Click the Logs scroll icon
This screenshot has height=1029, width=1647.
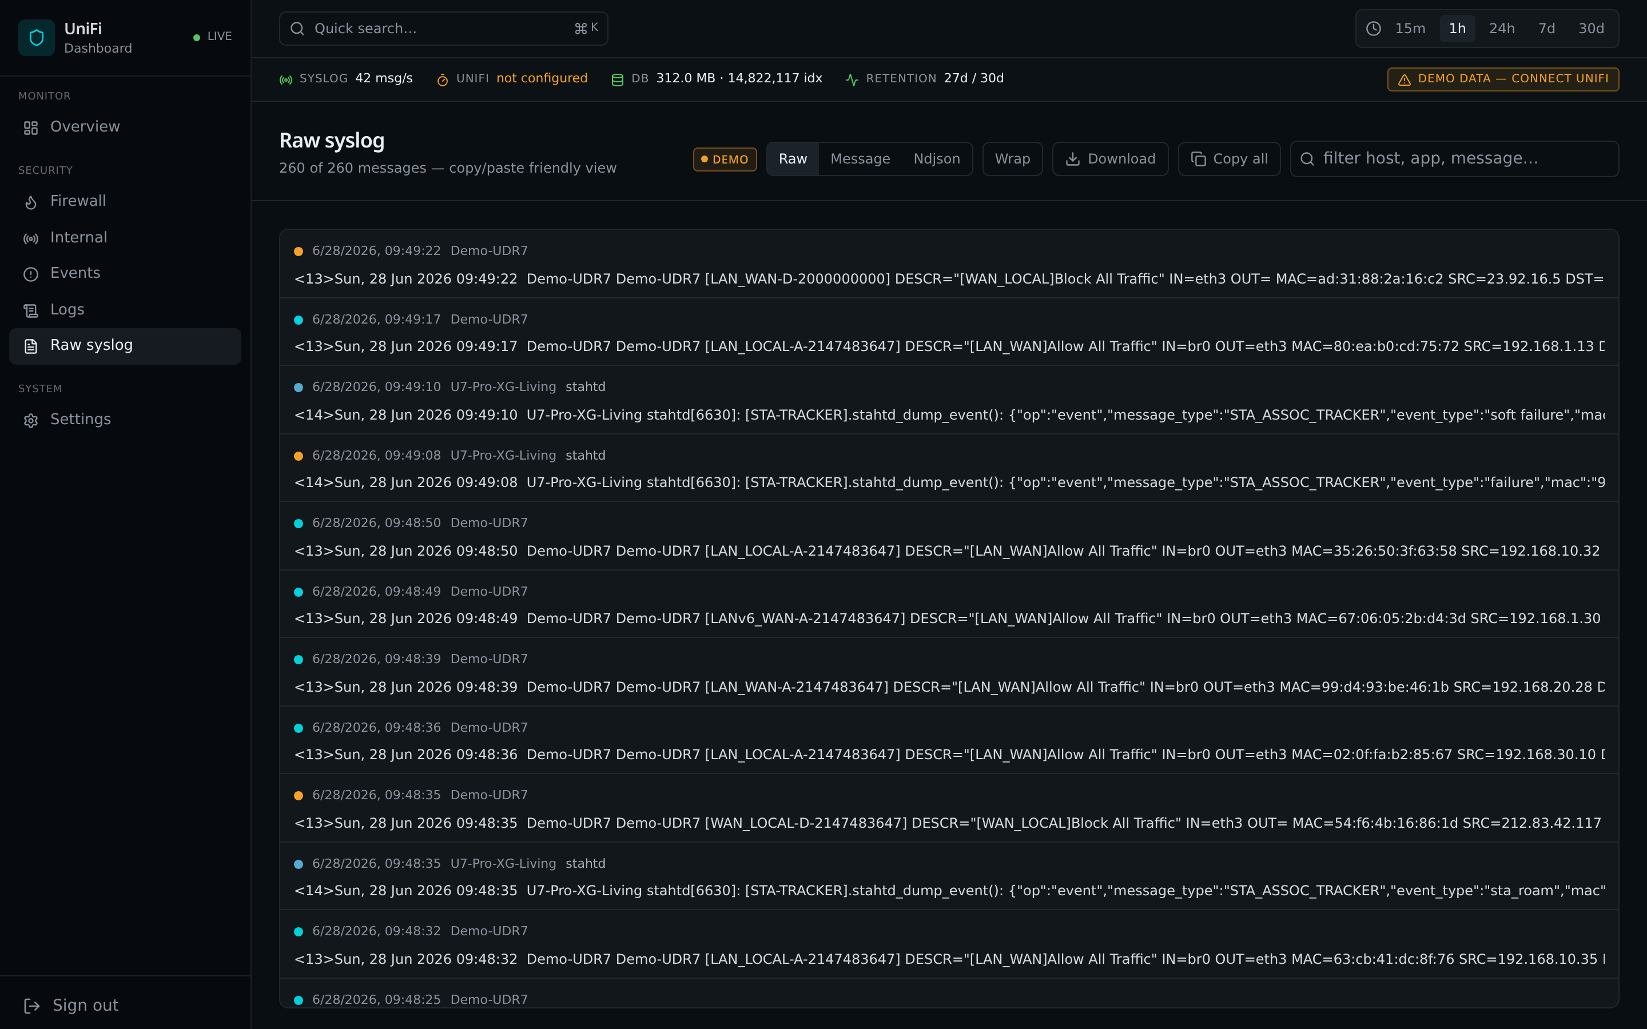coord(31,310)
